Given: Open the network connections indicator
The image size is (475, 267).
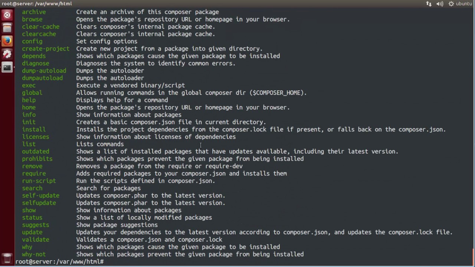Looking at the screenshot, I should (x=429, y=4).
